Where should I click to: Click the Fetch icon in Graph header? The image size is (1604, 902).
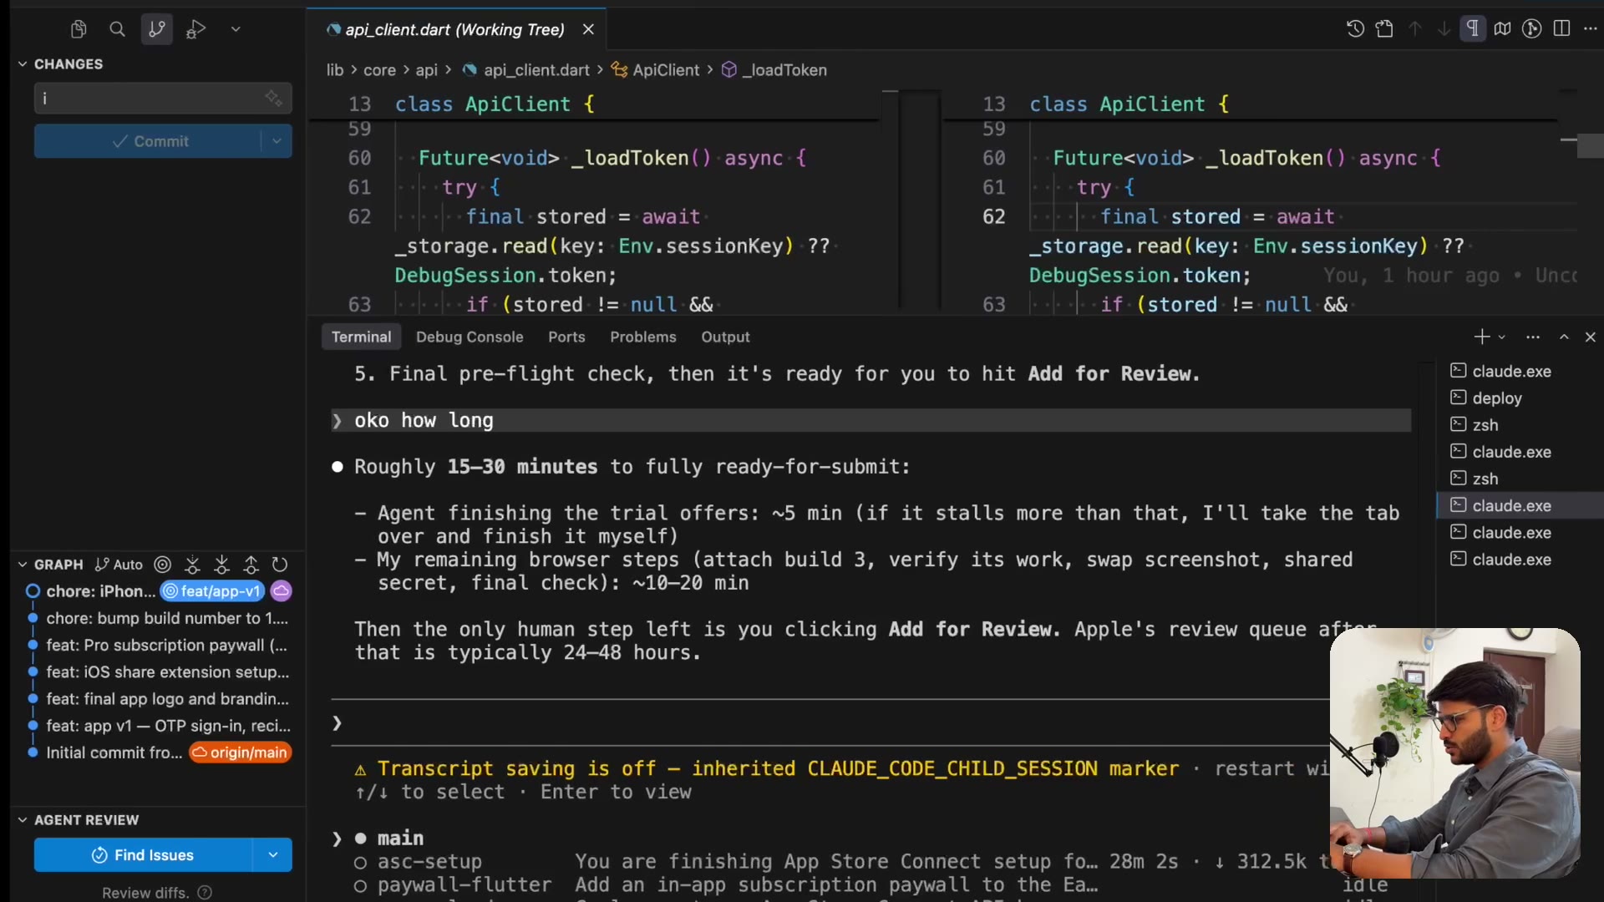point(192,565)
